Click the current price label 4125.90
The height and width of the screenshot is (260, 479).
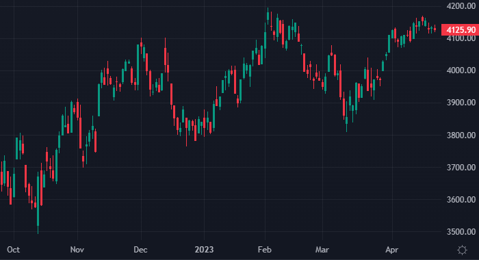click(461, 30)
